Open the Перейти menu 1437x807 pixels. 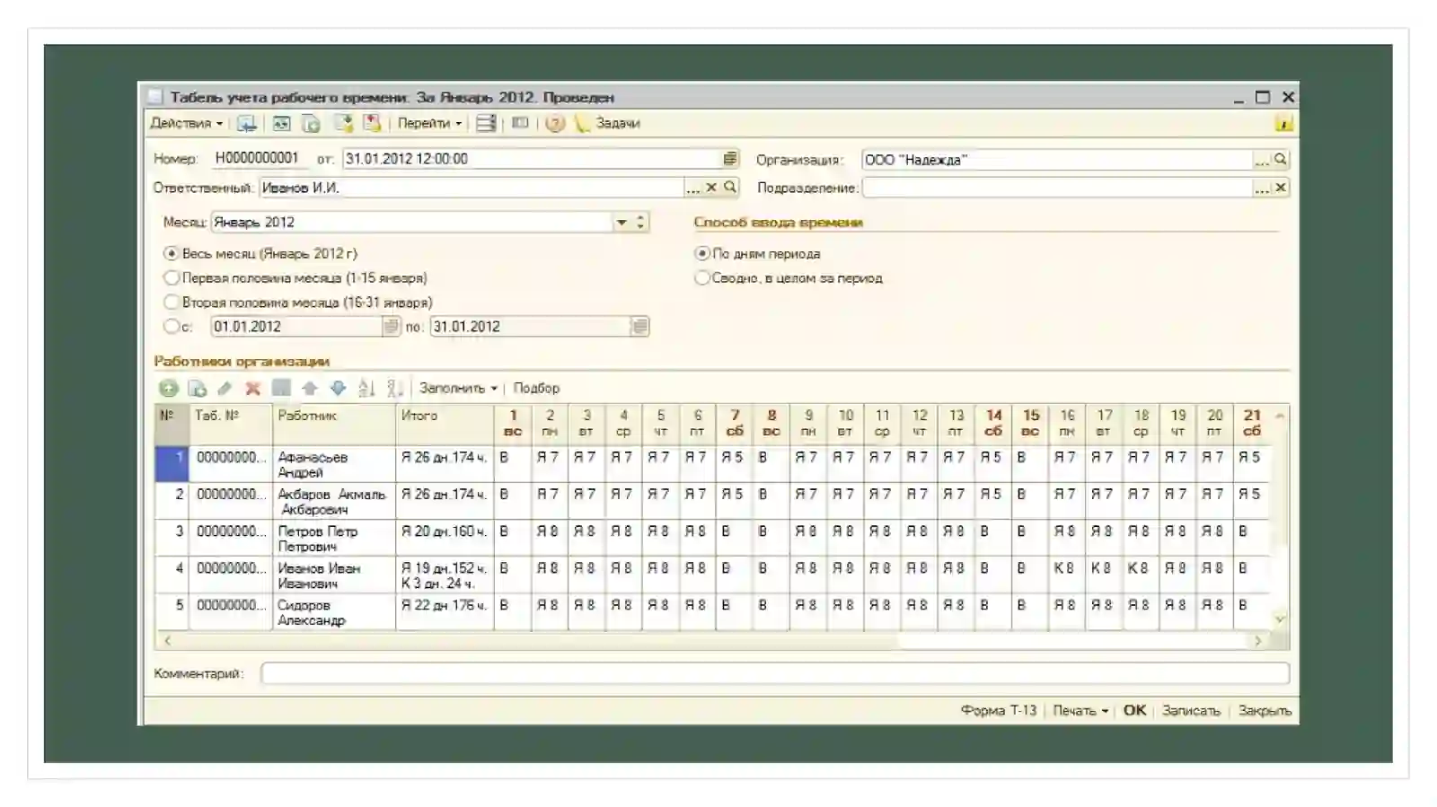429,123
